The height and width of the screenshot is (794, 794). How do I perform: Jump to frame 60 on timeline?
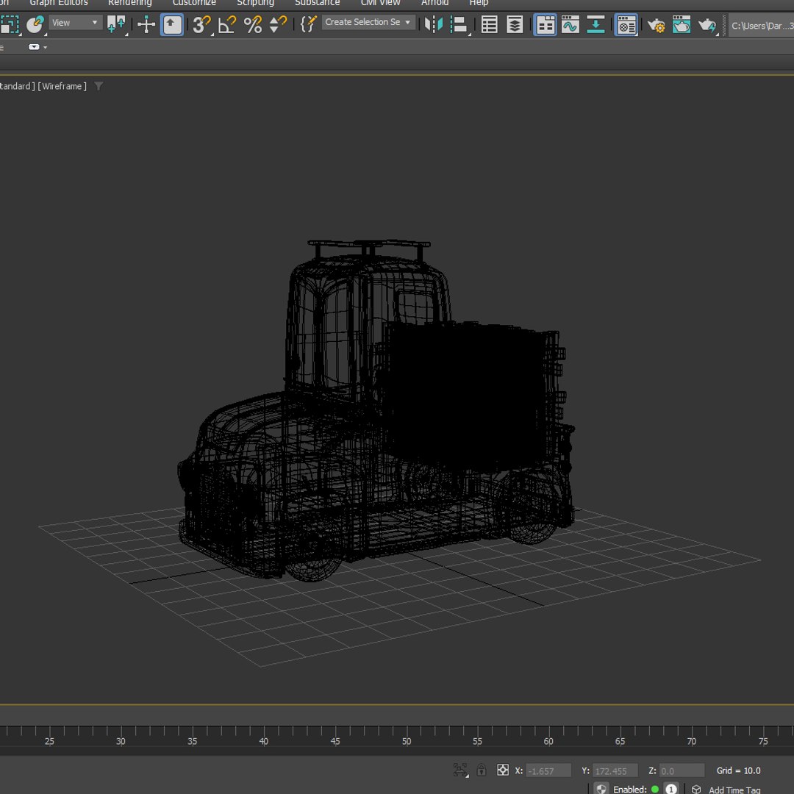coord(548,741)
